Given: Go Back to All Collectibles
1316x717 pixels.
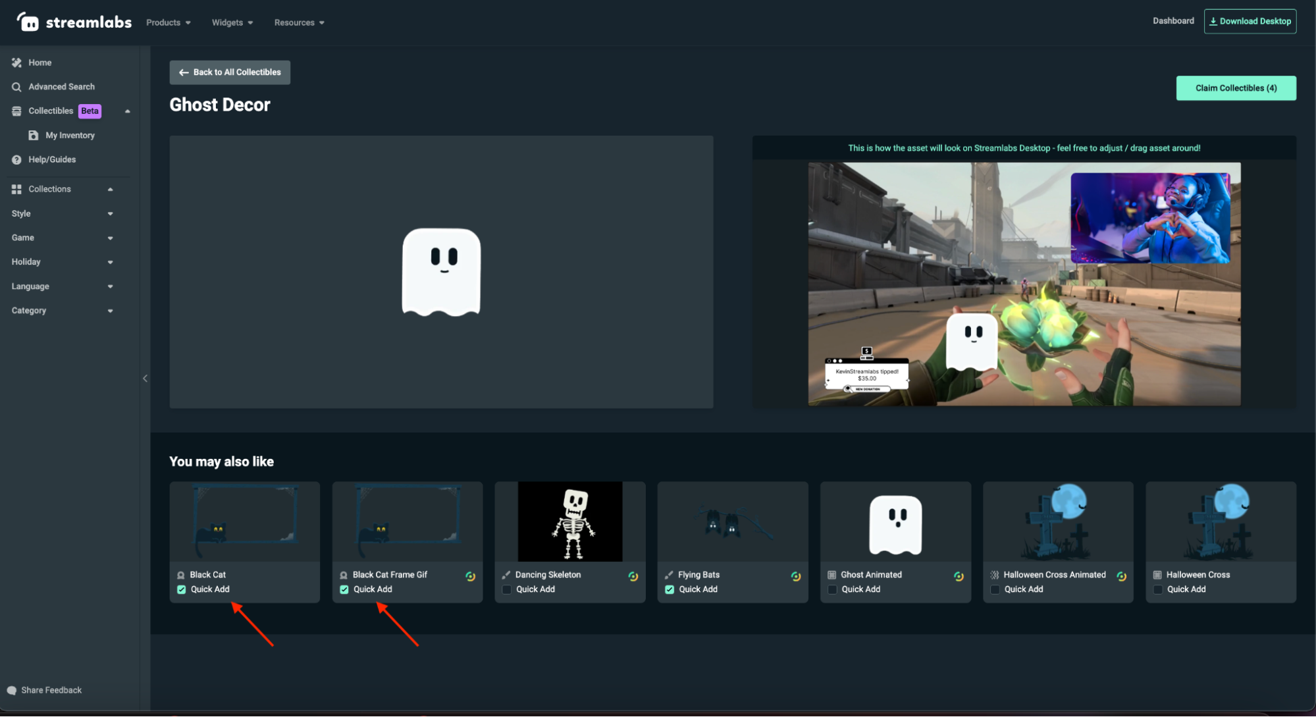Looking at the screenshot, I should [229, 72].
